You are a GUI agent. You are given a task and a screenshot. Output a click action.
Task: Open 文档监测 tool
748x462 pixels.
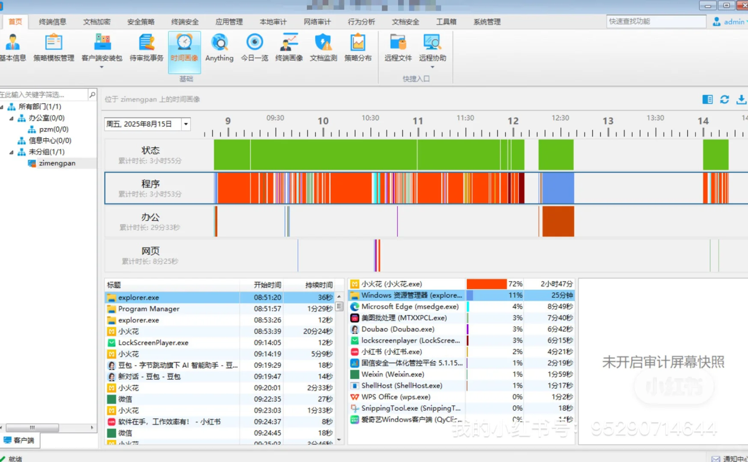(323, 47)
